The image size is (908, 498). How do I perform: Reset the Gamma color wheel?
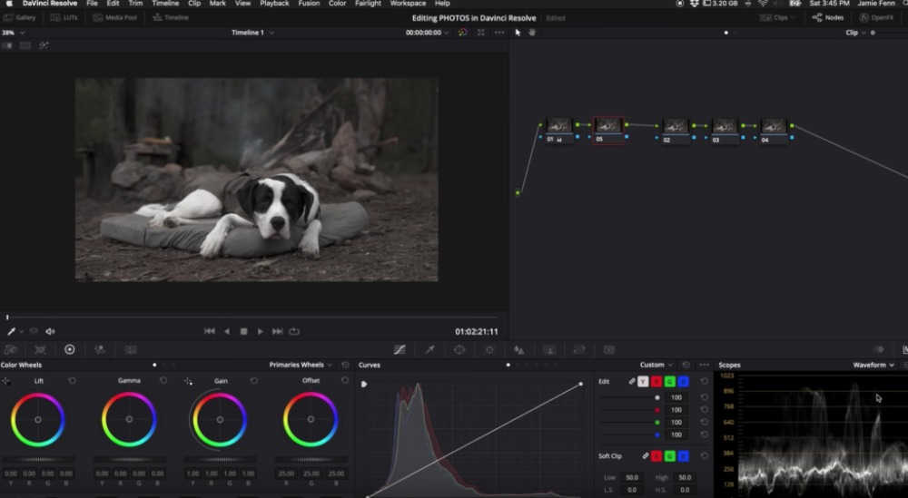[x=163, y=381]
